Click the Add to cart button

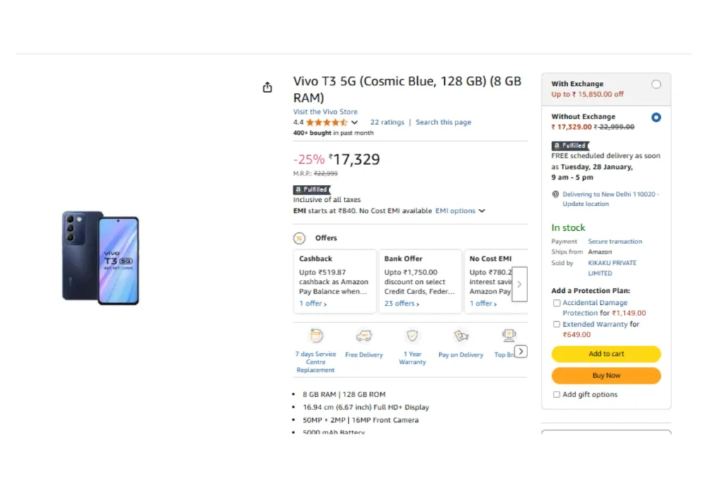point(606,354)
